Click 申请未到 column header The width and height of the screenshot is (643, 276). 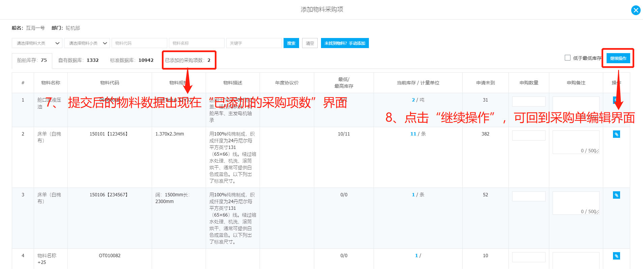pyautogui.click(x=485, y=83)
